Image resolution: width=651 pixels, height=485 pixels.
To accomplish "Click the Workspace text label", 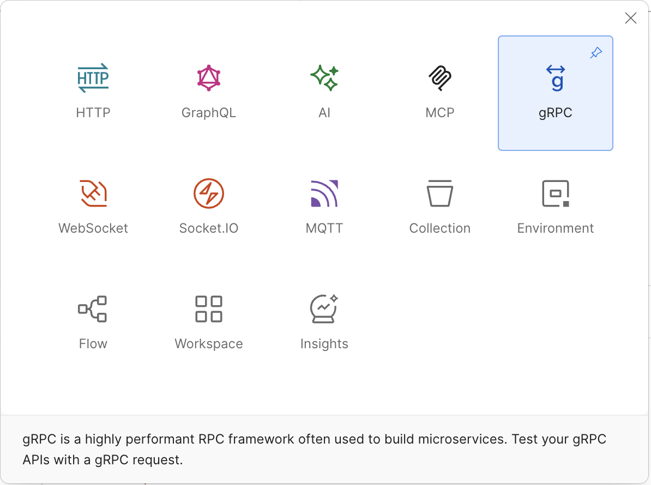I will coord(209,344).
